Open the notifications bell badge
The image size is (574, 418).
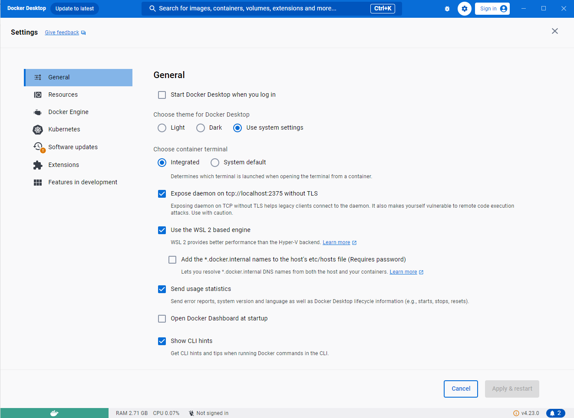(x=556, y=413)
